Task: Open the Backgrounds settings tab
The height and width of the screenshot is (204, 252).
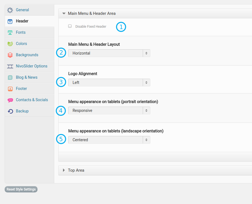Action: (x=27, y=55)
